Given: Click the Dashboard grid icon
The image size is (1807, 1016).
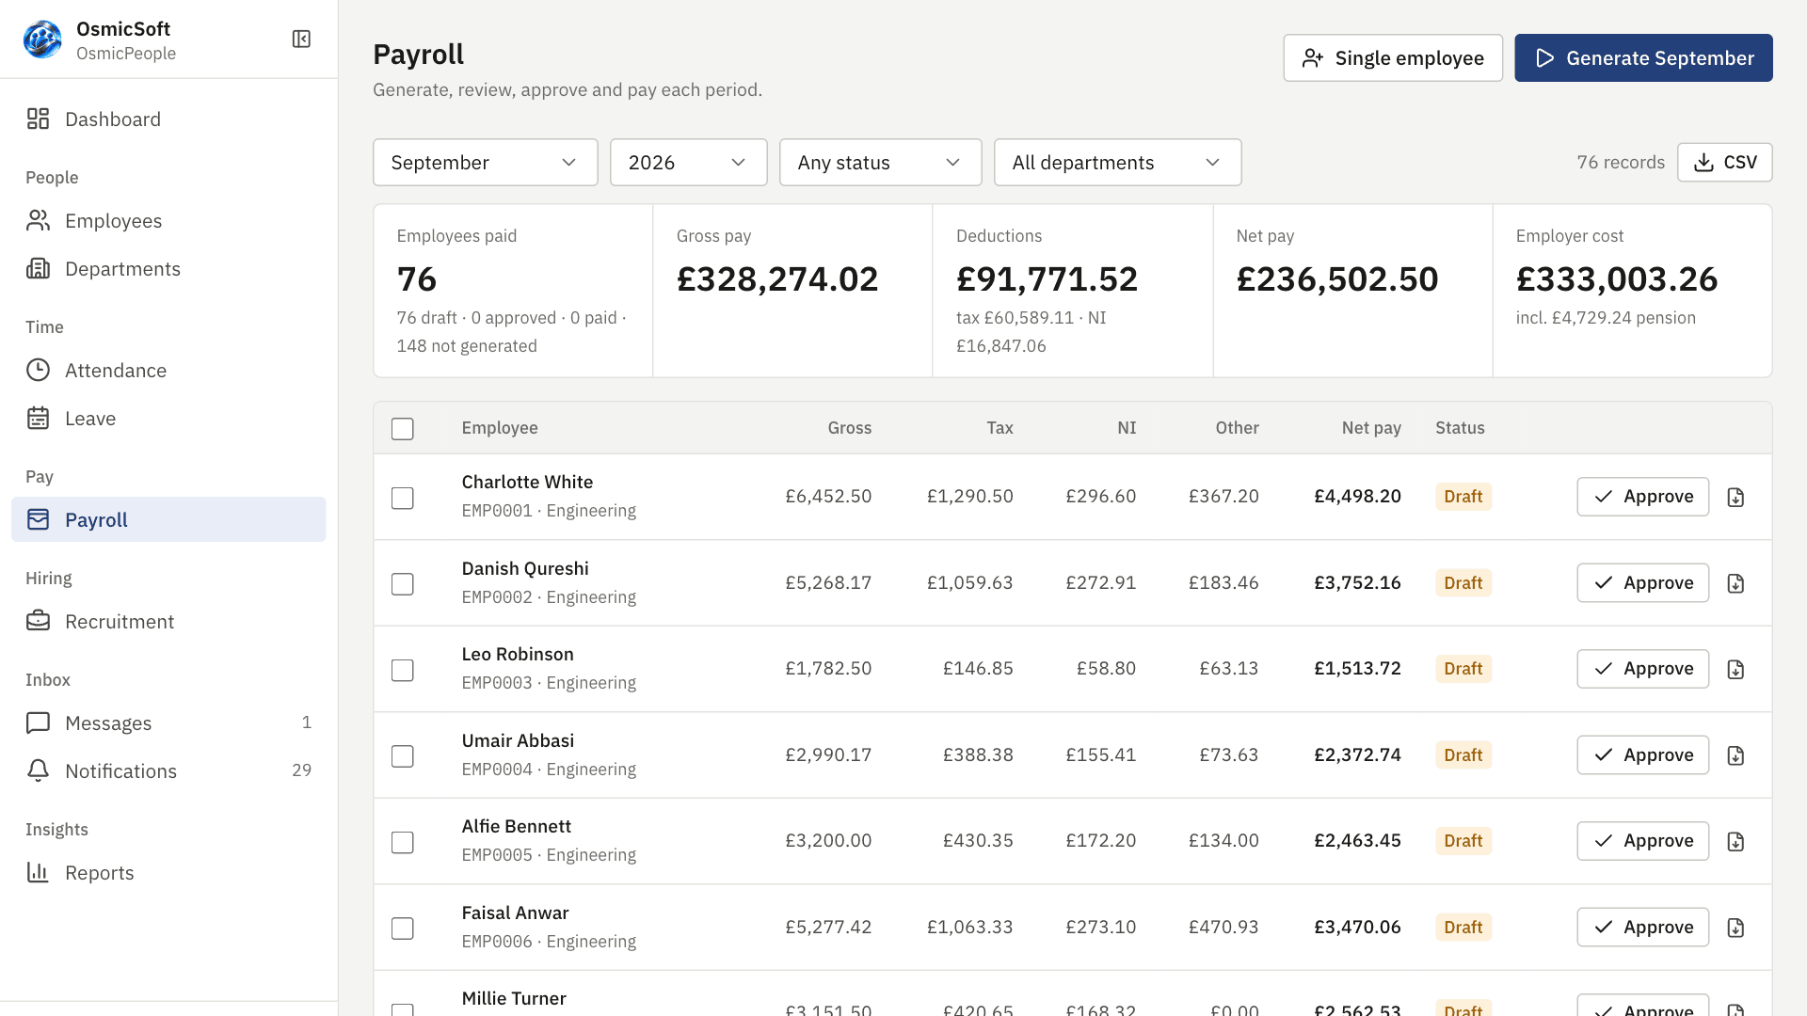Looking at the screenshot, I should pos(38,119).
